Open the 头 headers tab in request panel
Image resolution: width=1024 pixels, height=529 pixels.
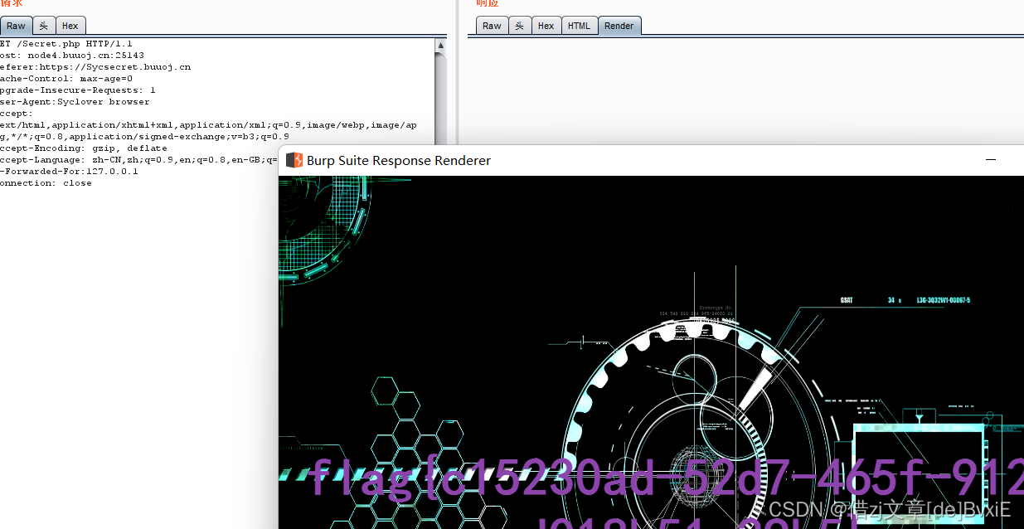coord(44,27)
